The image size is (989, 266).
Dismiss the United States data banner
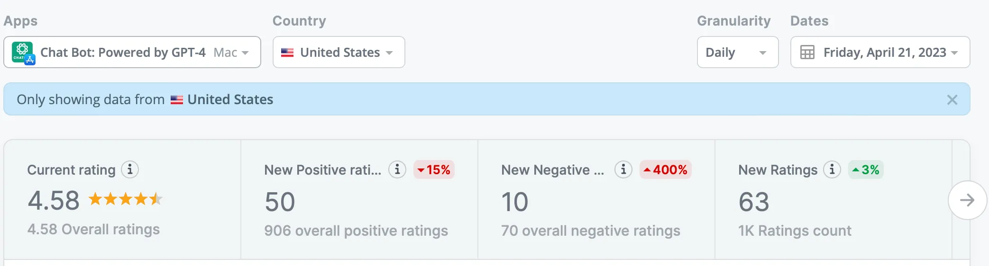952,100
